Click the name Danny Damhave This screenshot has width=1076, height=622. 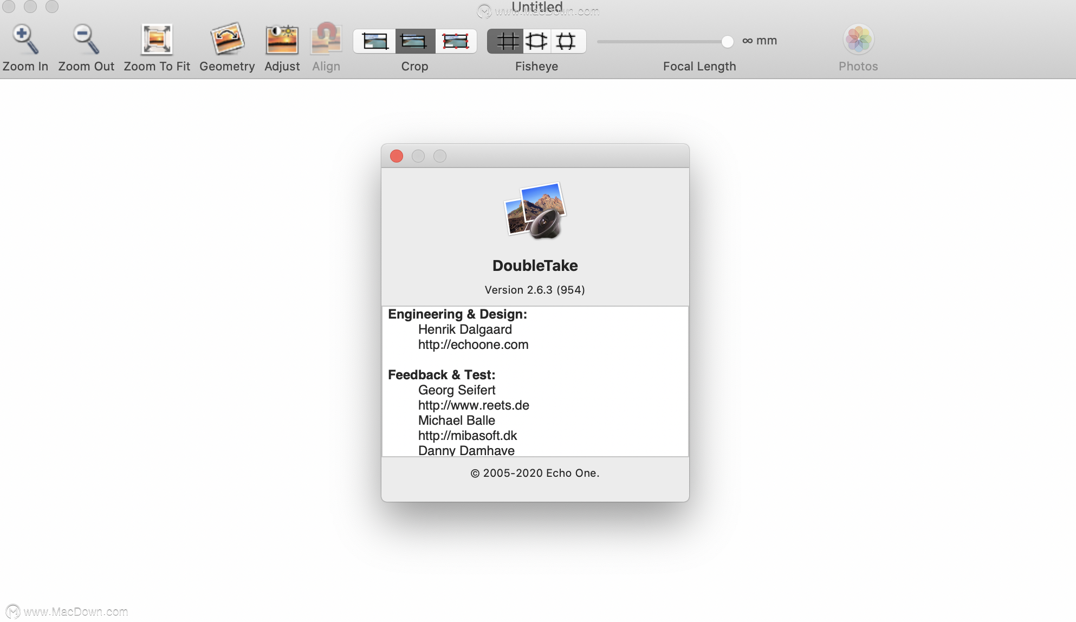tap(466, 450)
